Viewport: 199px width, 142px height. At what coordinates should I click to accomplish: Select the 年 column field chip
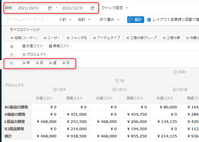[x=26, y=63]
